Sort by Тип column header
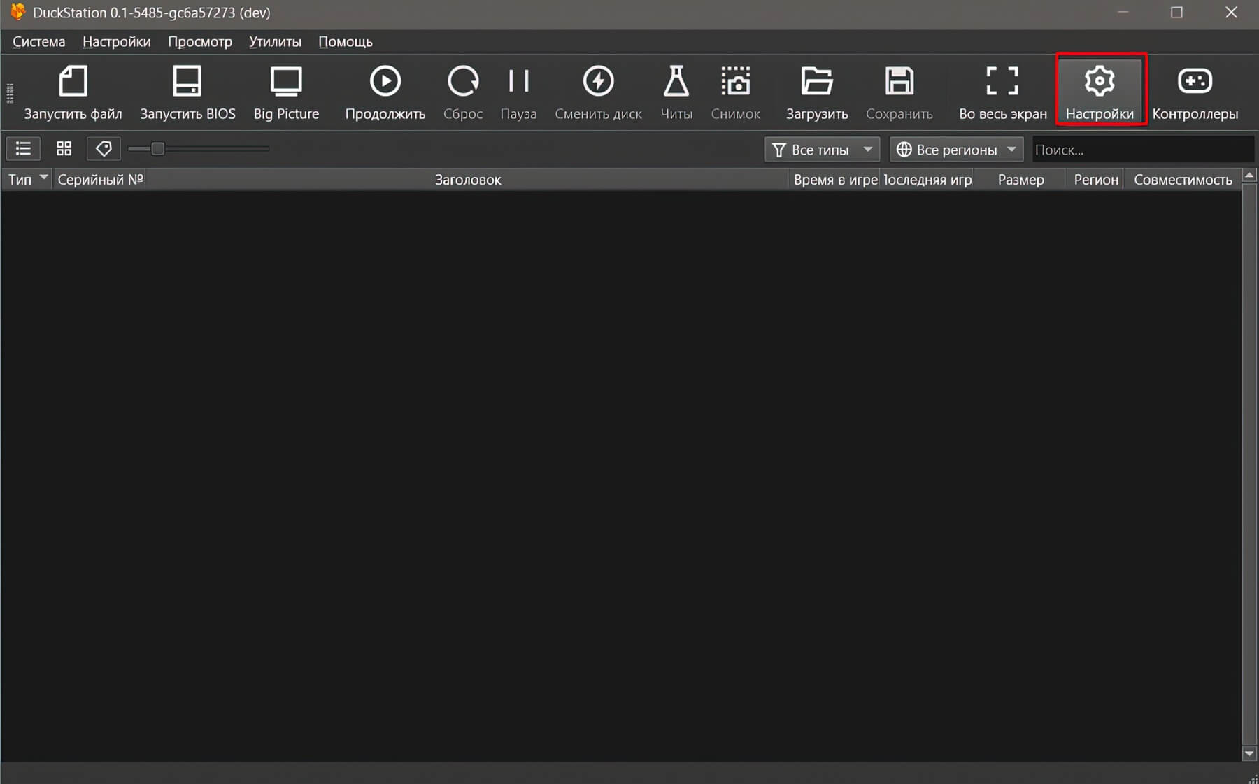The width and height of the screenshot is (1259, 784). (27, 180)
